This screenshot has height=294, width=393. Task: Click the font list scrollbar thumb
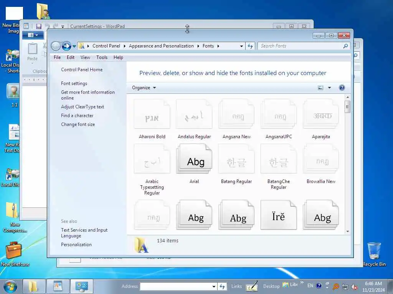tap(347, 107)
